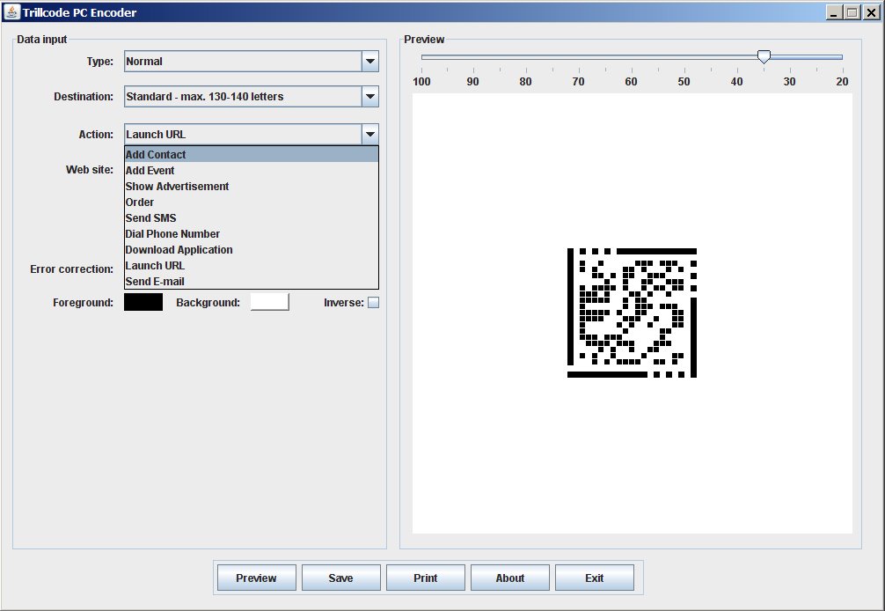Open the Foreground black color swatch
This screenshot has height=611, width=885.
coord(143,302)
